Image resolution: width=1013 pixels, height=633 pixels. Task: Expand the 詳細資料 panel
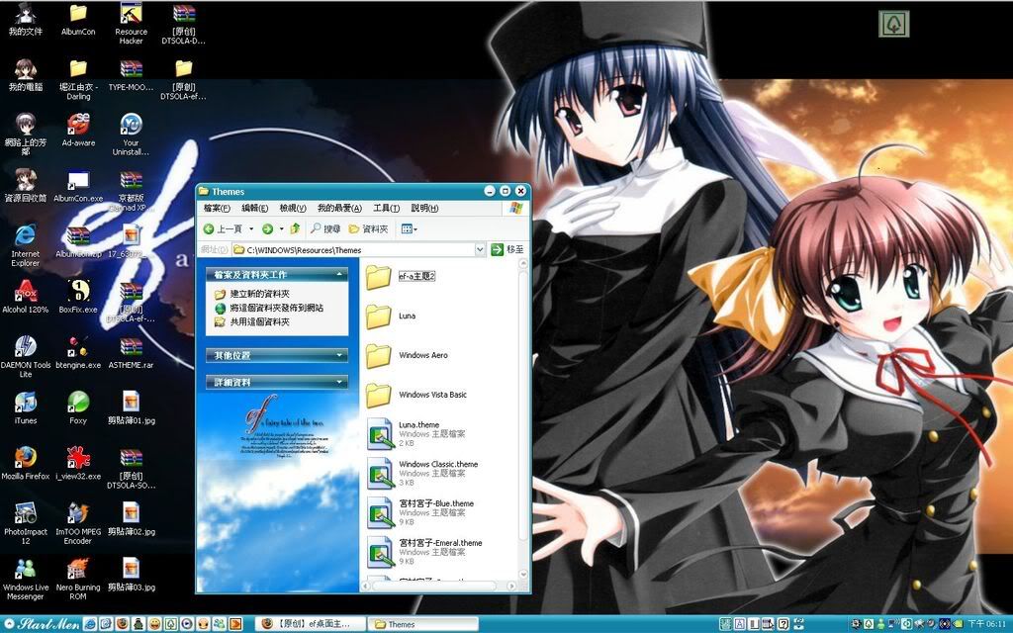click(x=277, y=383)
